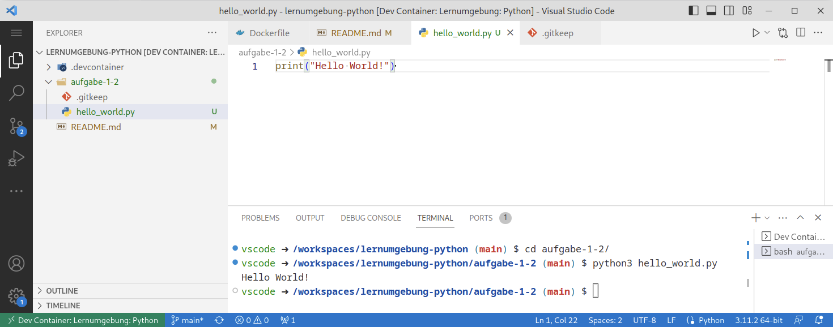The image size is (833, 327).
Task: Open the Accounts icon in activity bar
Action: [16, 264]
